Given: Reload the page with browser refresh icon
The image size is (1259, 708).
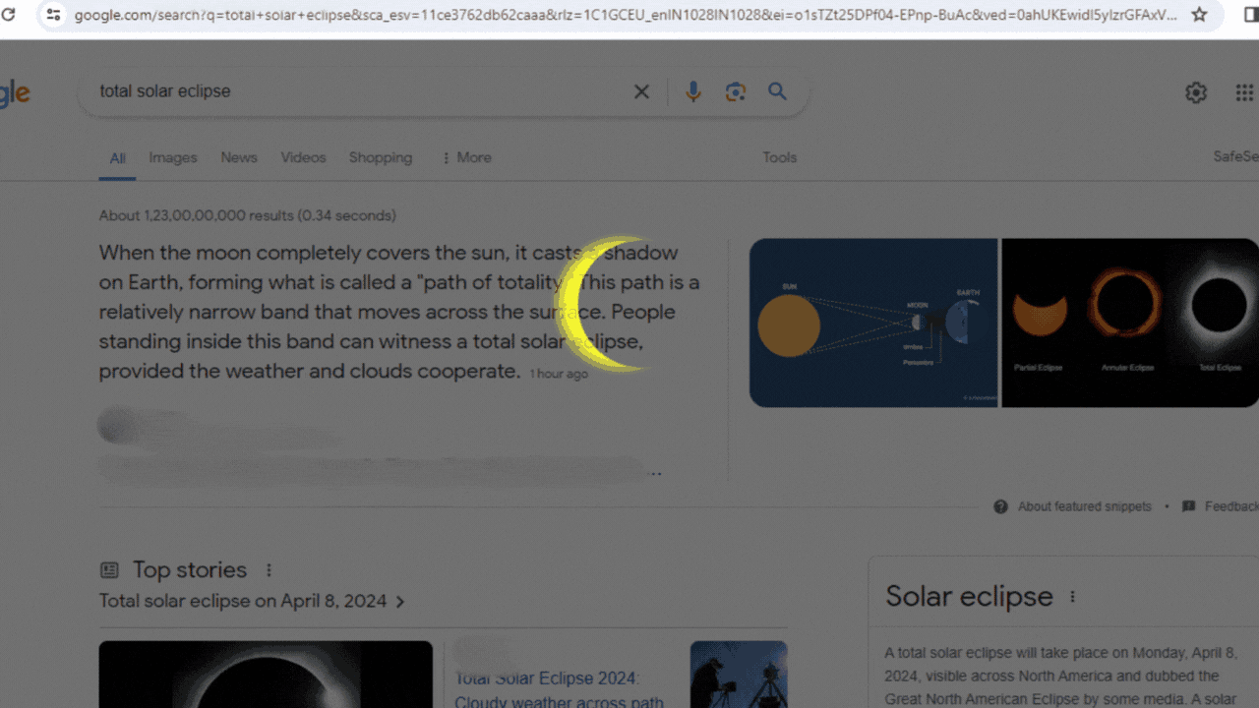Looking at the screenshot, I should (x=9, y=15).
